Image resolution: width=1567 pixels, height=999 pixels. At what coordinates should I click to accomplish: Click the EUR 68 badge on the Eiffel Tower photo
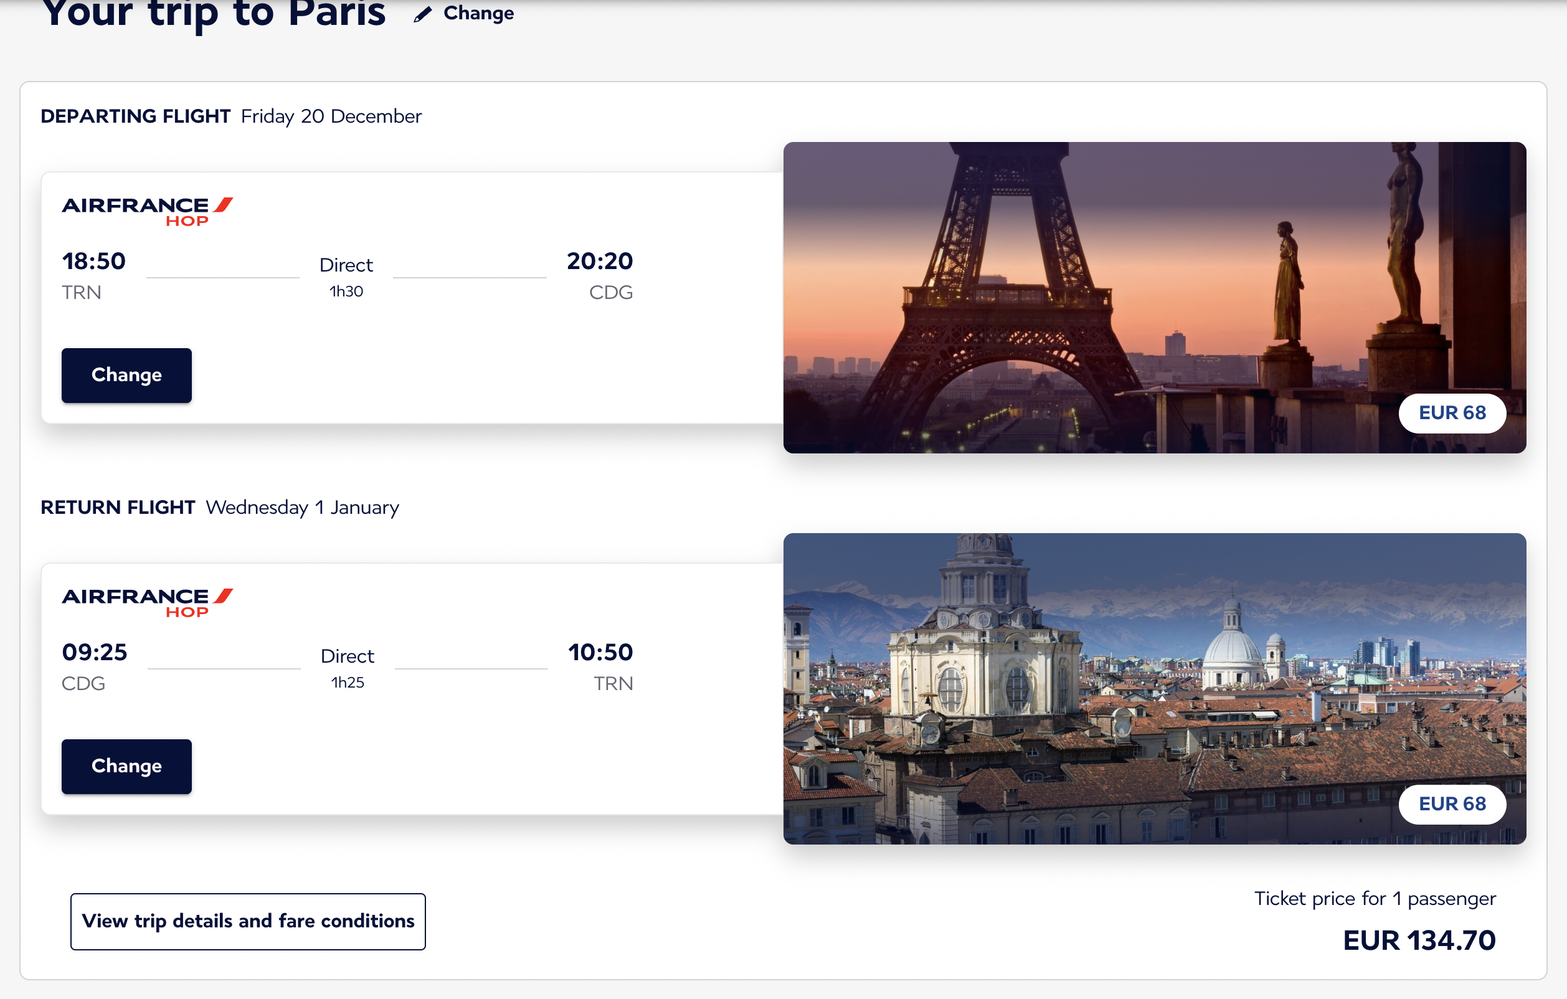[1452, 412]
